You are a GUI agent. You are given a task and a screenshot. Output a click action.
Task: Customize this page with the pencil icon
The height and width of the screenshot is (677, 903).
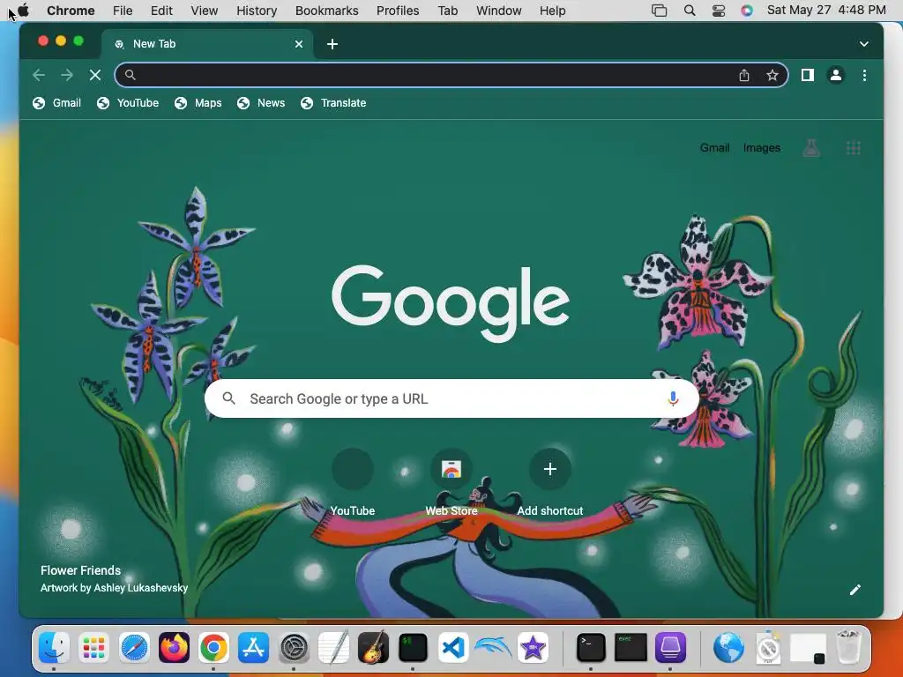pos(854,590)
